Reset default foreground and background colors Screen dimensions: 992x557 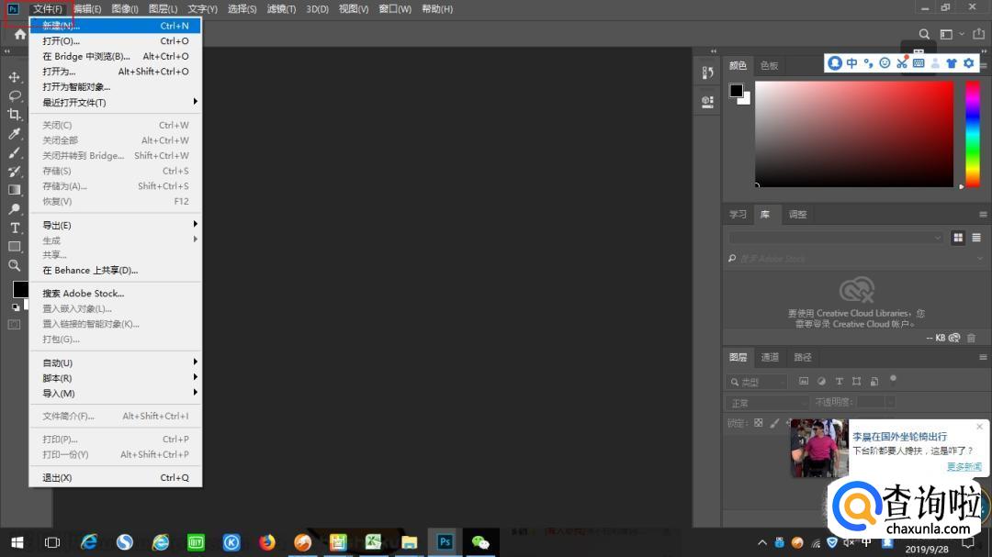16,307
